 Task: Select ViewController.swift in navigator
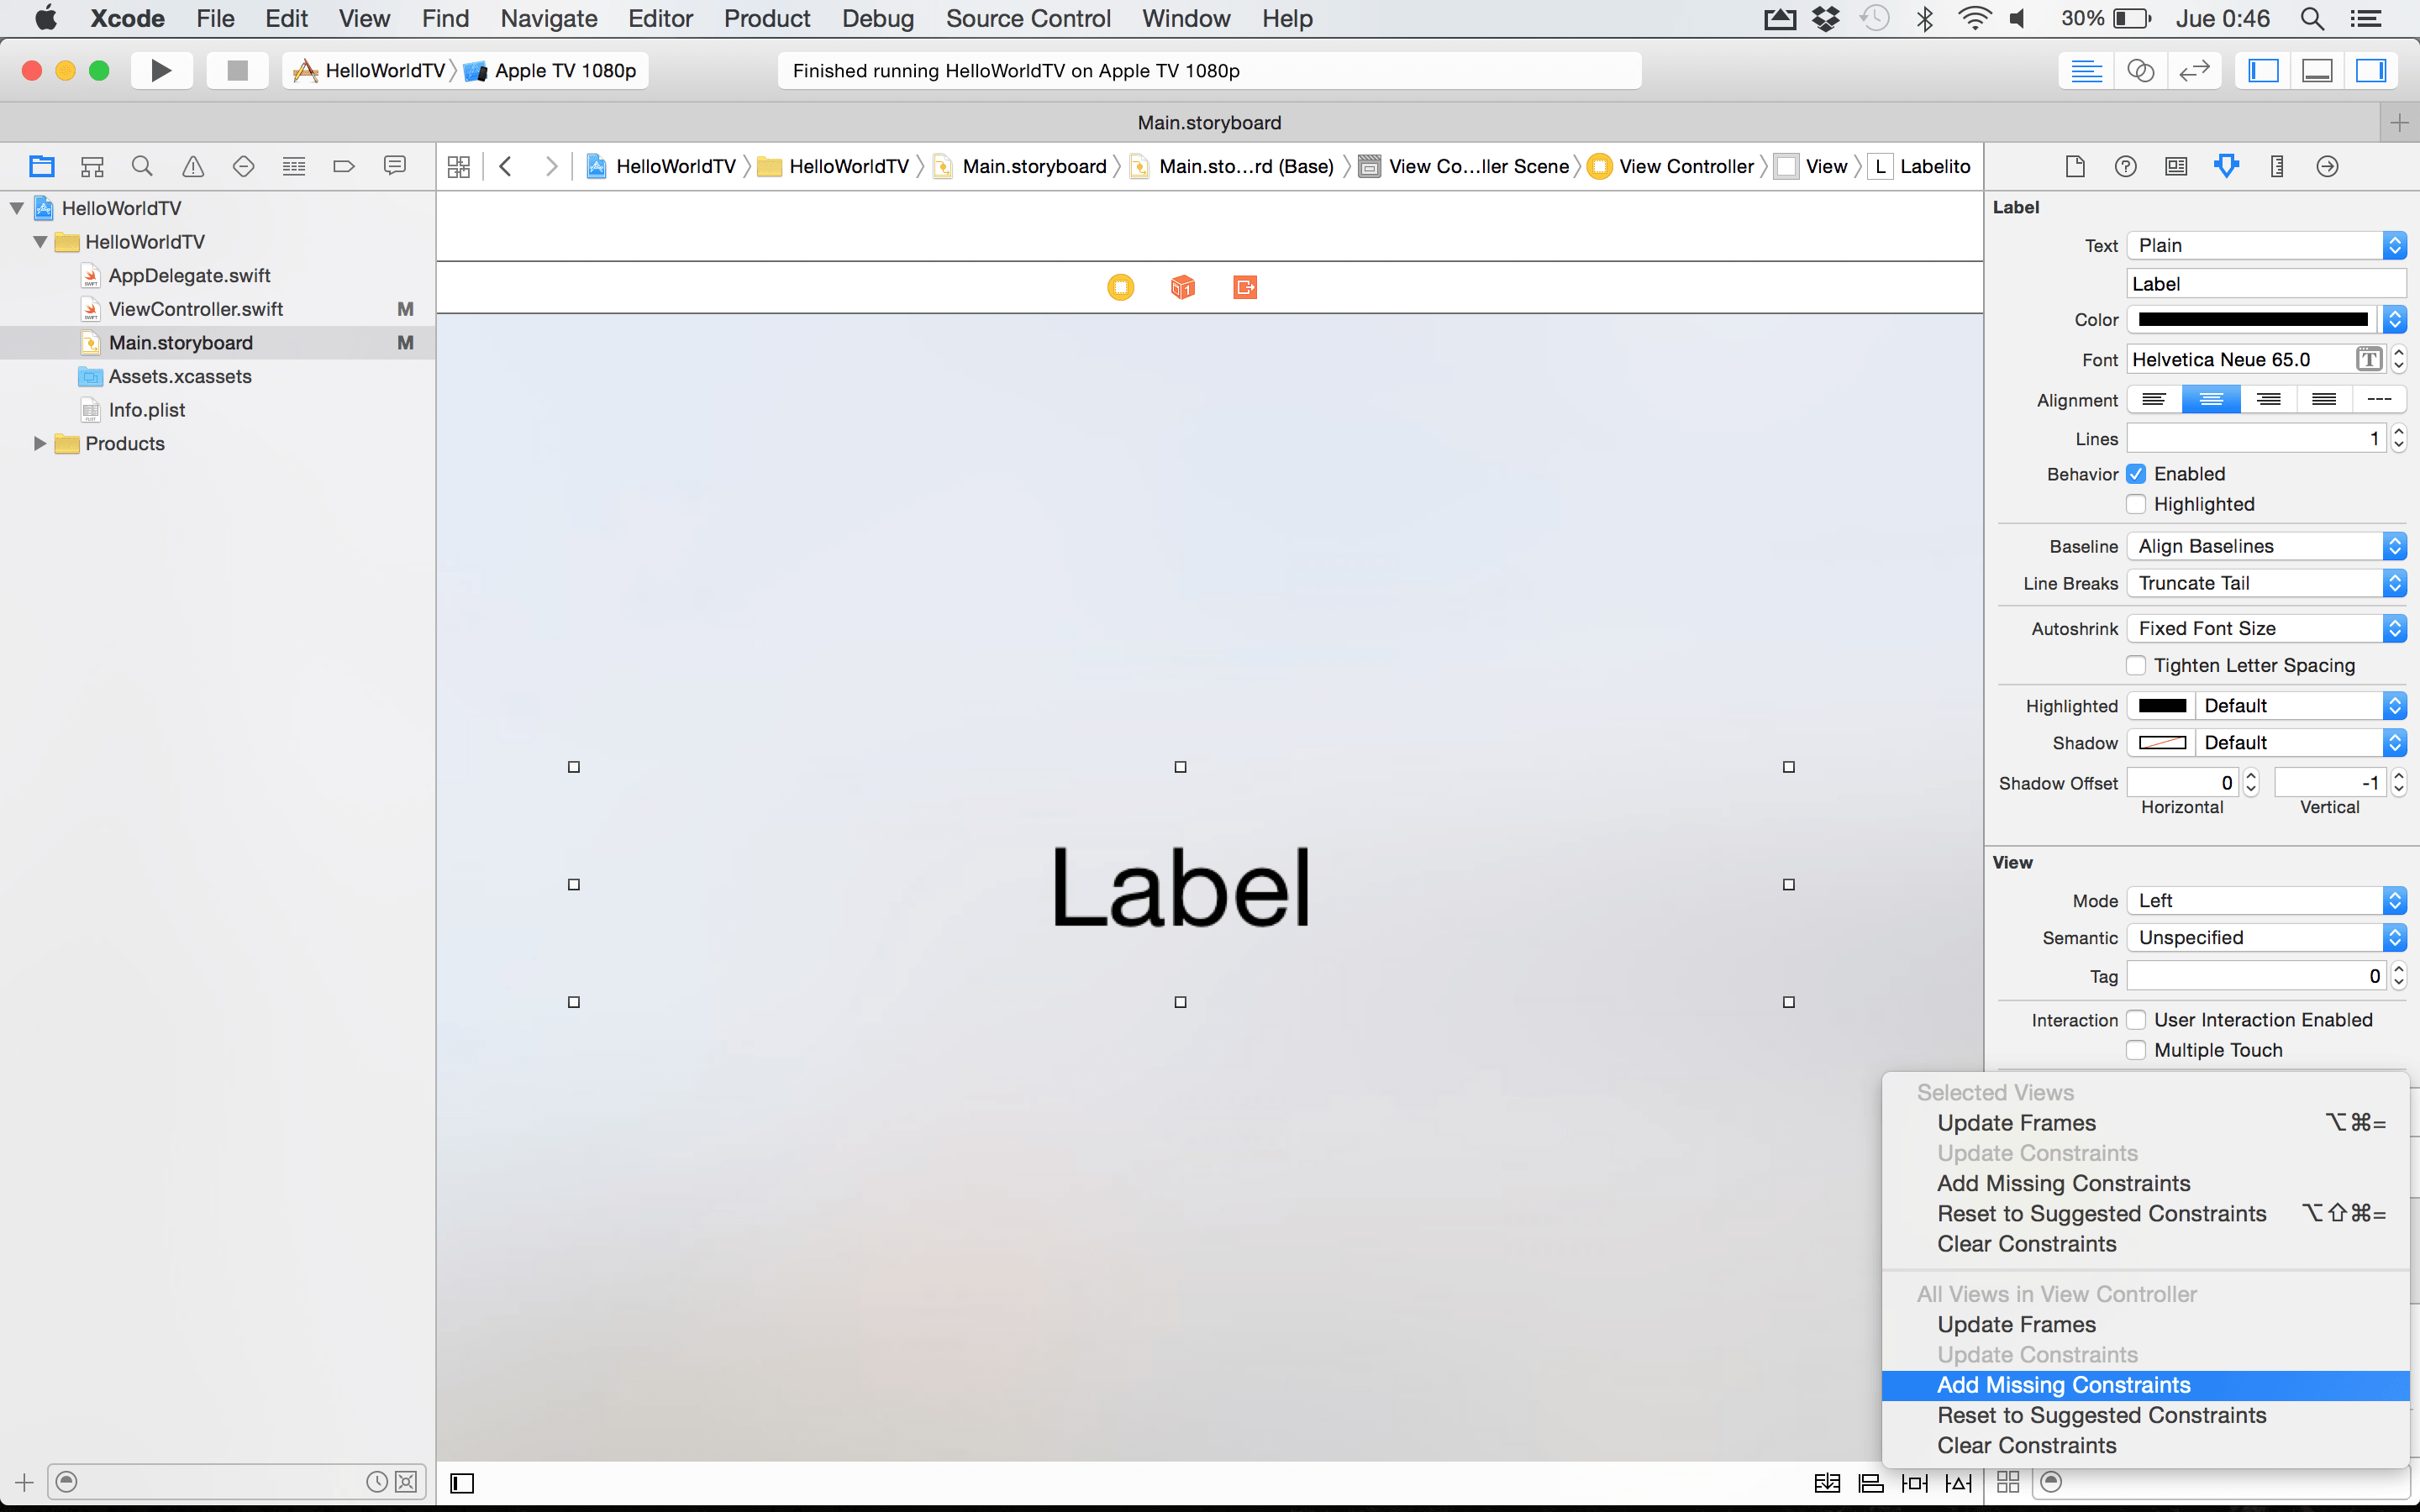click(195, 309)
